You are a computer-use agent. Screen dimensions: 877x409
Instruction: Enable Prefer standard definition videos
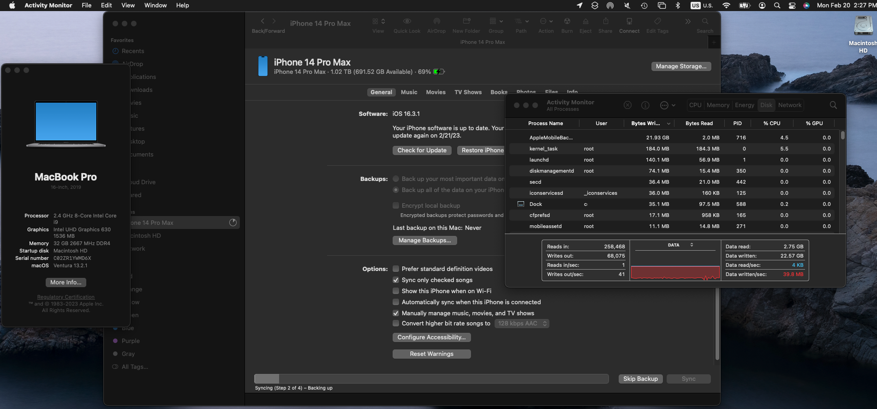(x=396, y=269)
